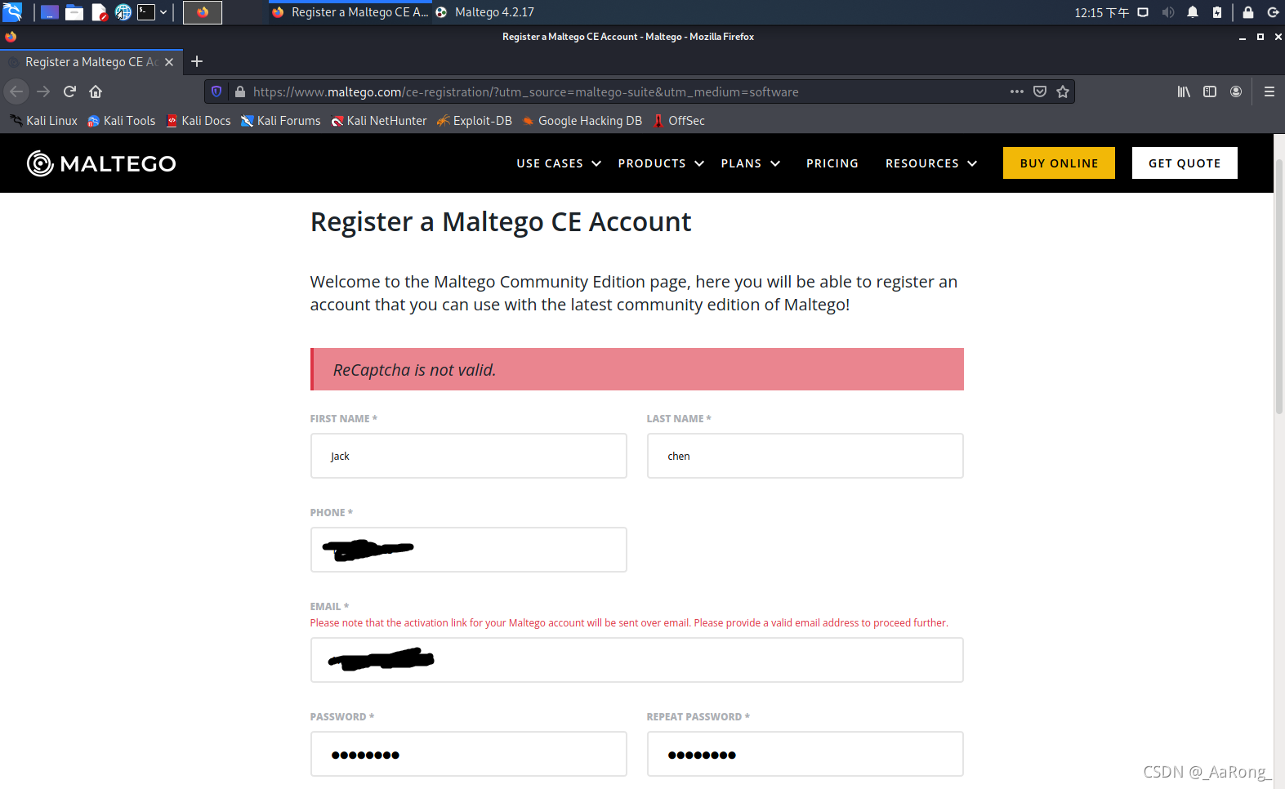Focus the Phone input field
This screenshot has width=1285, height=789.
[x=469, y=550]
